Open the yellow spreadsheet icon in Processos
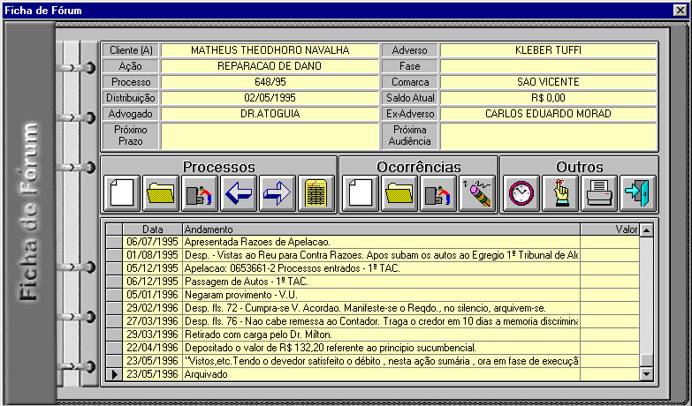Viewport: 692px width, 406px height. point(316,193)
